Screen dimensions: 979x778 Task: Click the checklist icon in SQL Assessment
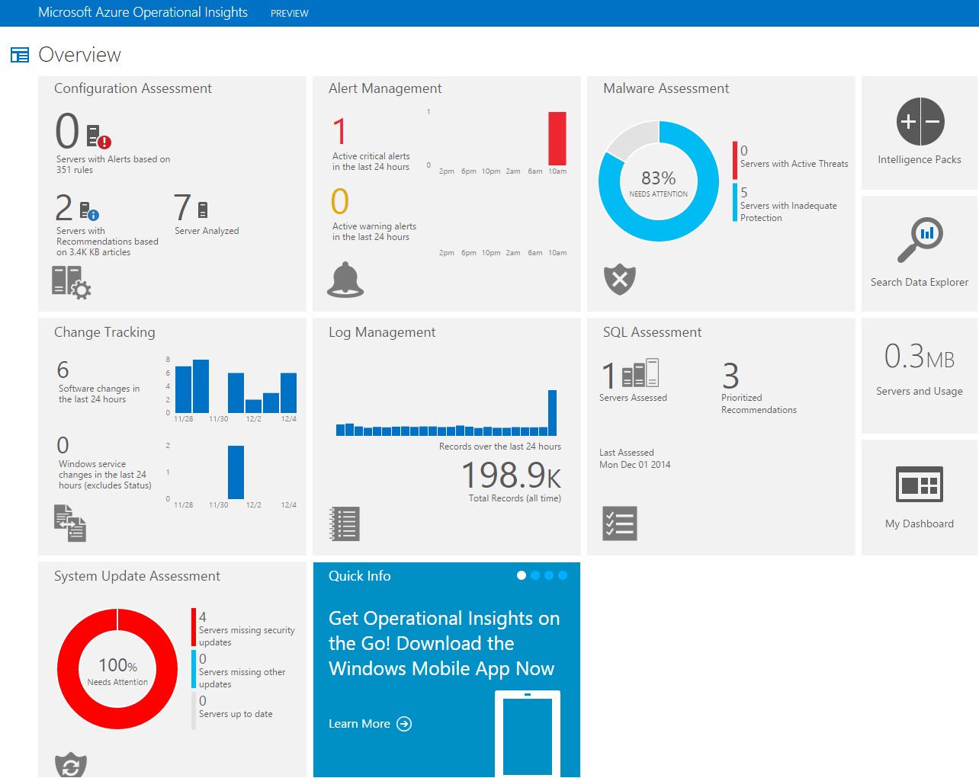[x=620, y=523]
